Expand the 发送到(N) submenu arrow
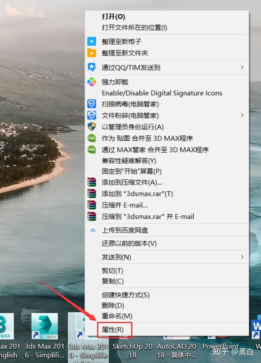 (242, 257)
